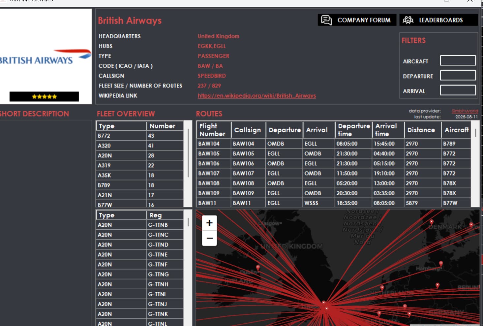Sort routes by Distance column header
The height and width of the screenshot is (326, 483).
click(421, 130)
